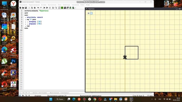Open the Чертежник menu
The height and width of the screenshot is (102, 182).
click(75, 5)
